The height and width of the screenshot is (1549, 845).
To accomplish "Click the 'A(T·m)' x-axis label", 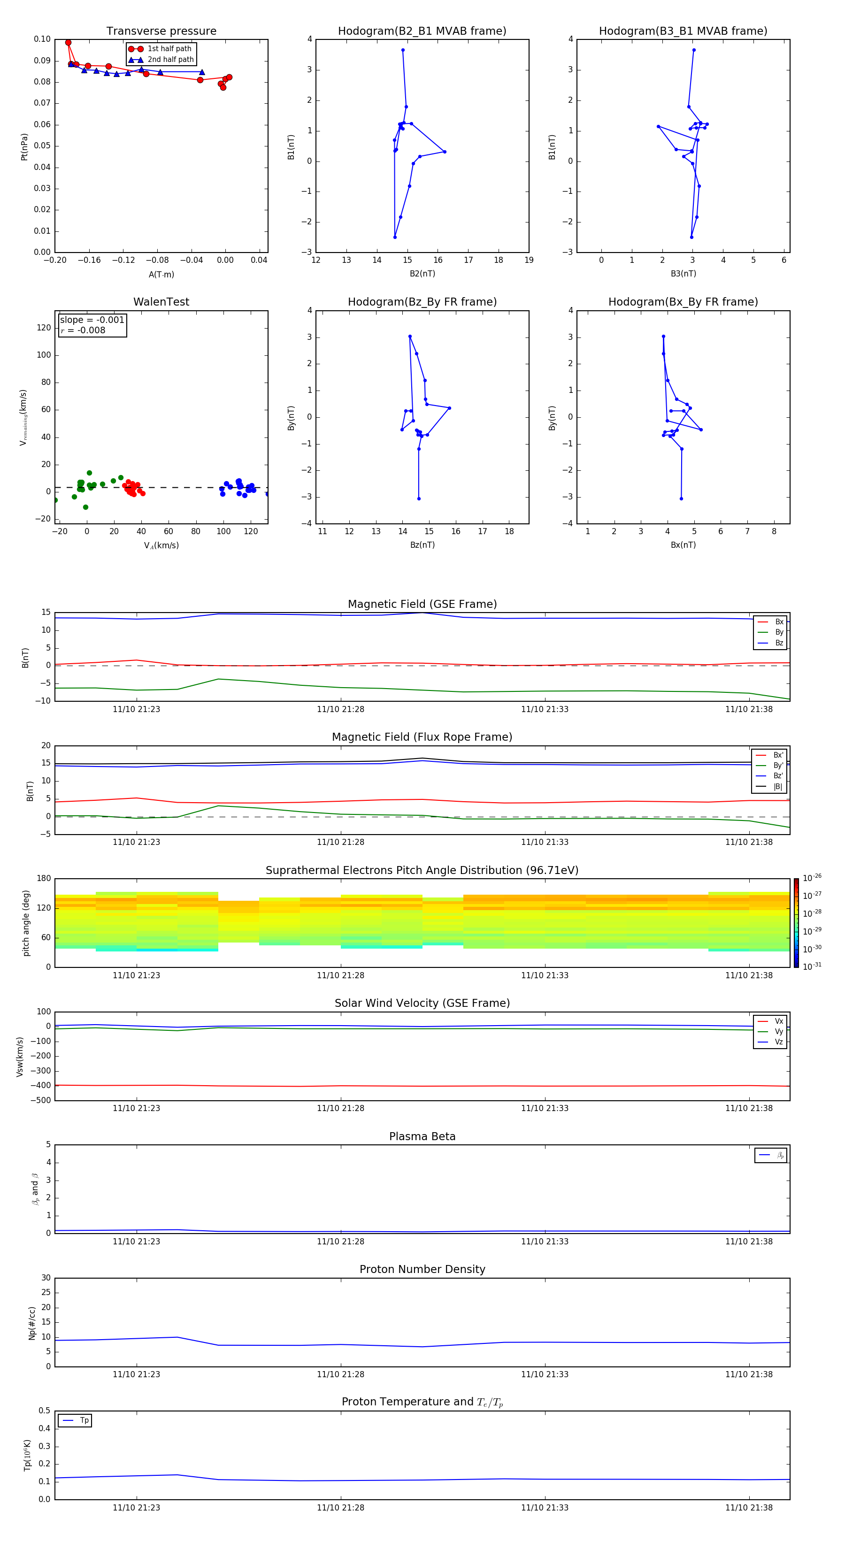I will tap(161, 274).
